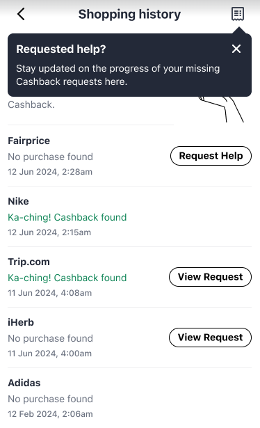Tap the Fairprice No purchase found status
The width and height of the screenshot is (260, 428).
[x=51, y=157]
